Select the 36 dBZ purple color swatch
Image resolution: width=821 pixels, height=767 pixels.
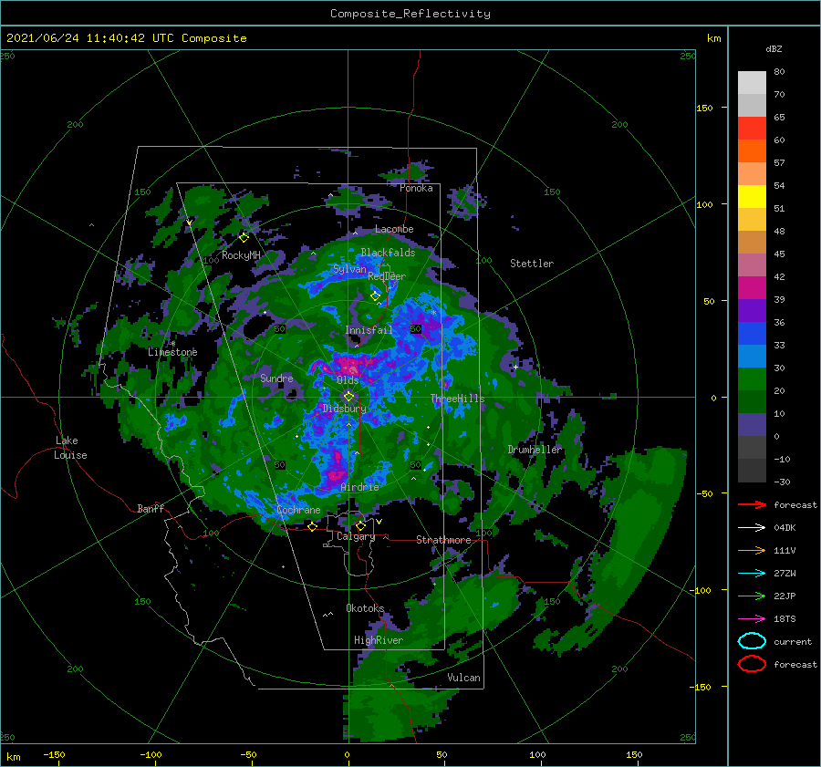(x=752, y=310)
